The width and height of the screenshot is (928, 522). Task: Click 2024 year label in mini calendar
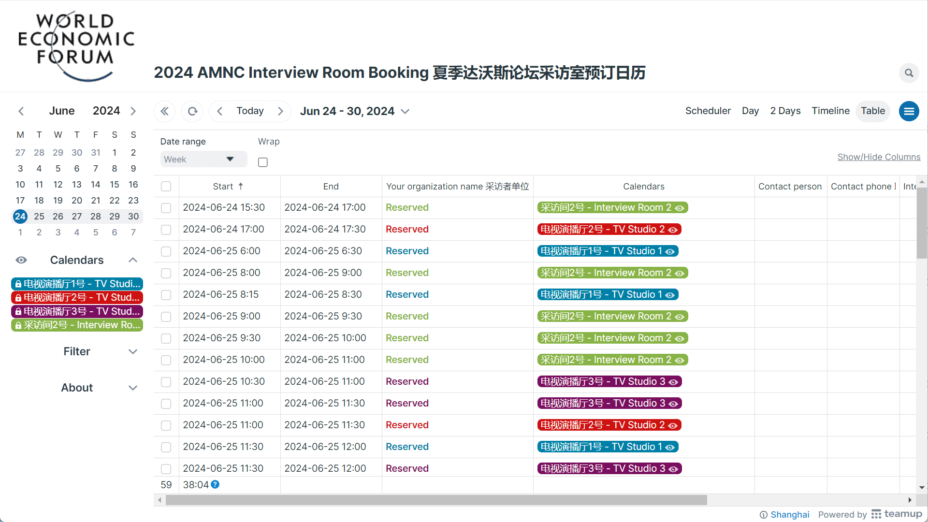[x=106, y=111]
